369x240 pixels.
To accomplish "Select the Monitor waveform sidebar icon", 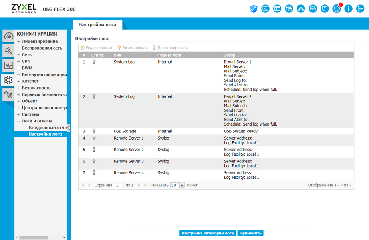I will tap(8, 65).
